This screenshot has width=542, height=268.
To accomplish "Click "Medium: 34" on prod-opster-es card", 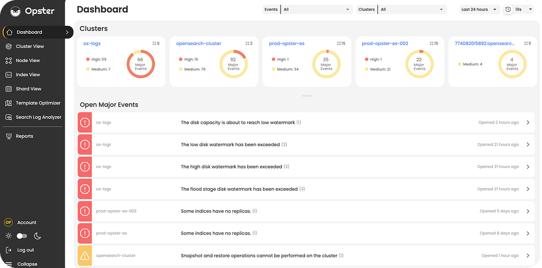I will (x=287, y=69).
